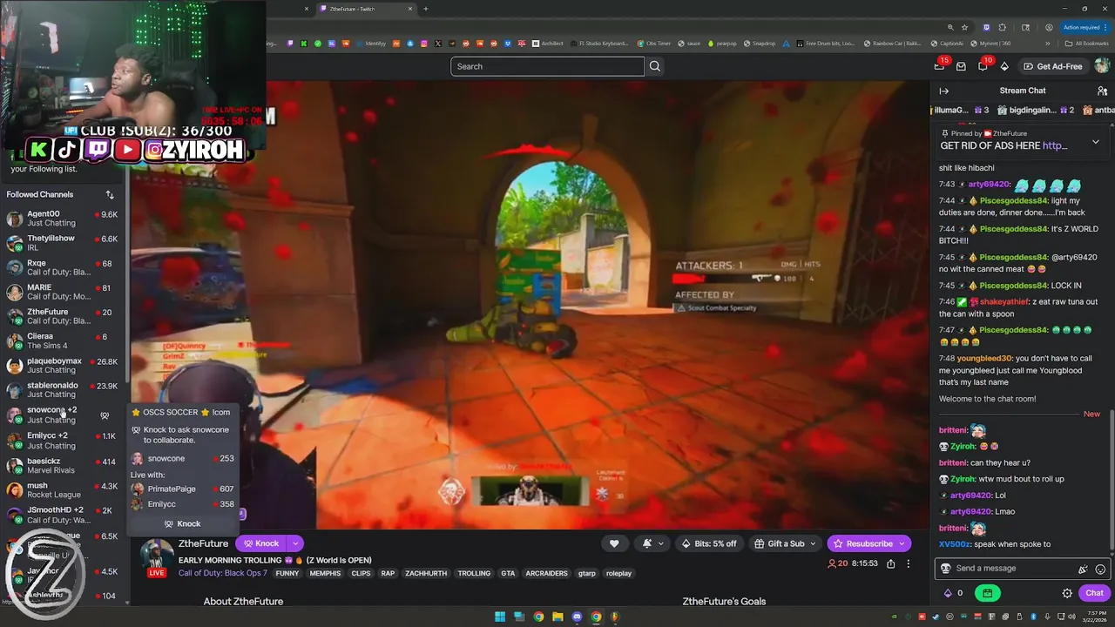Open the inbox notifications icon
This screenshot has height=627, width=1115.
tap(961, 66)
